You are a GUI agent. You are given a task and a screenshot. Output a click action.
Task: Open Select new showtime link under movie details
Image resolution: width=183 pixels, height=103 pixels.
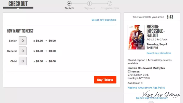click(x=159, y=53)
